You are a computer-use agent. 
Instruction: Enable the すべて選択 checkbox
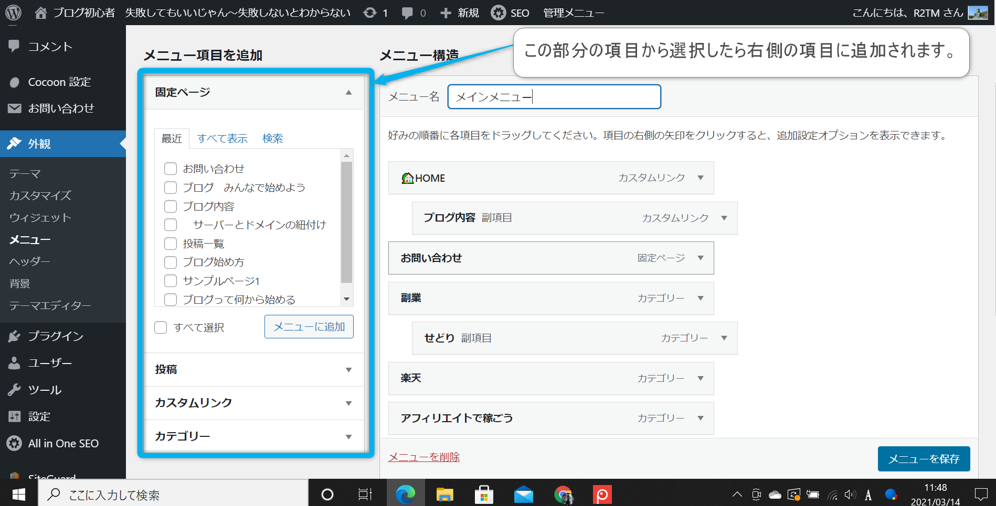click(161, 327)
